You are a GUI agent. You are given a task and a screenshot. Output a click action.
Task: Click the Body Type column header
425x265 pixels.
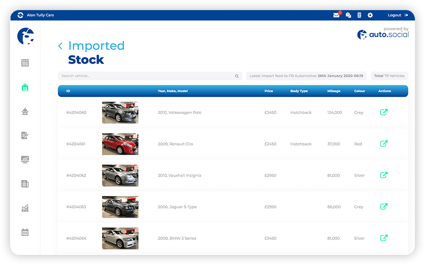click(299, 91)
